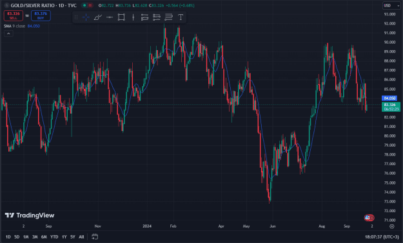
Task: Select the brush drawing tool
Action: 97,17
